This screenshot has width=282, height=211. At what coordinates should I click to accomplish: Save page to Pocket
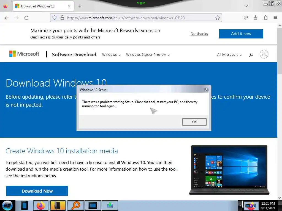(245, 18)
